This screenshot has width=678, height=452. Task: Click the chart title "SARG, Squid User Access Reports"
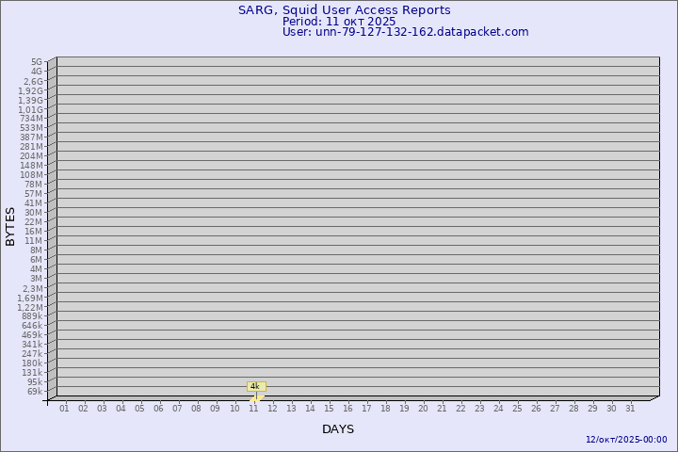click(x=344, y=10)
